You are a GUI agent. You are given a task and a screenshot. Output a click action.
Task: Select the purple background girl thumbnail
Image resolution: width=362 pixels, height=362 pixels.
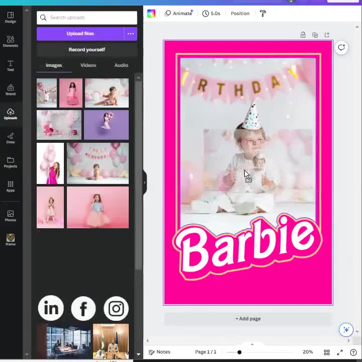pyautogui.click(x=106, y=125)
